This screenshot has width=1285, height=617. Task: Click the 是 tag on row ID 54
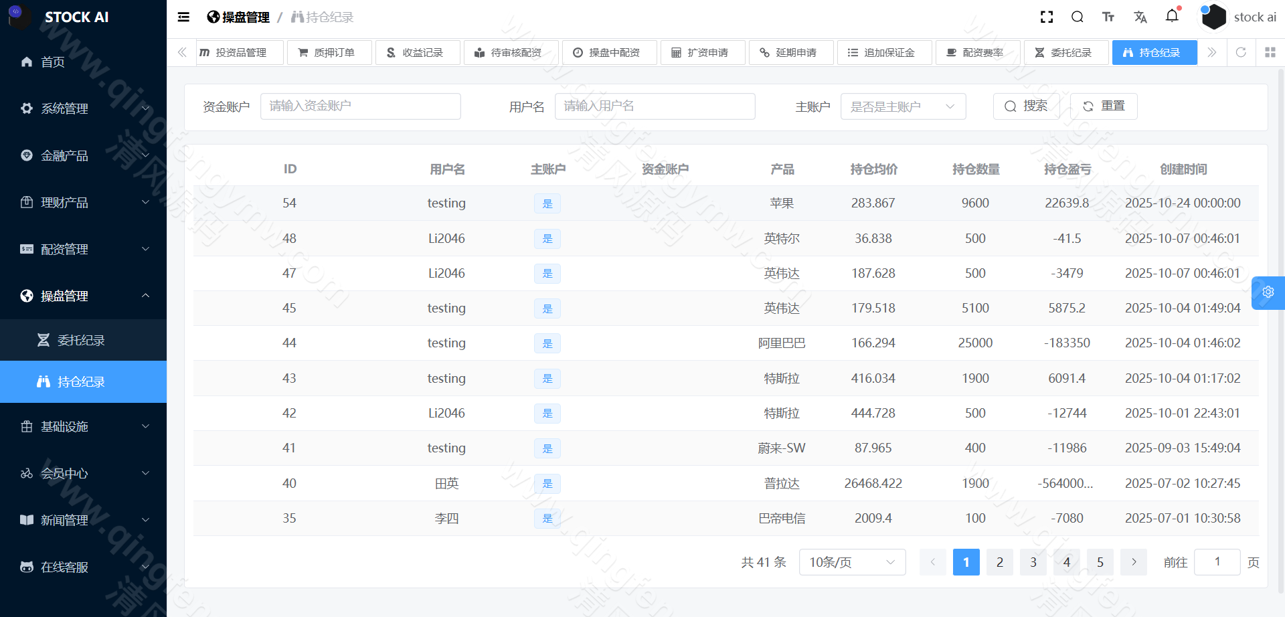[547, 203]
